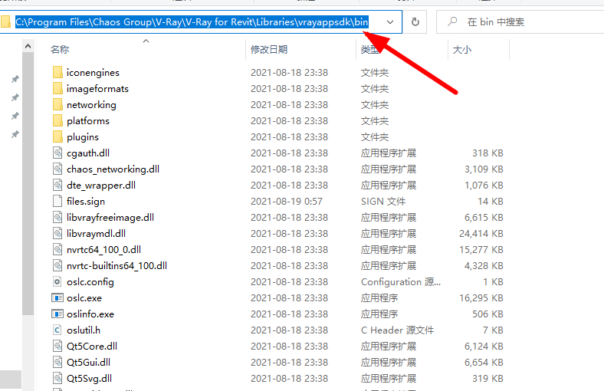Click the Qt5Svg.dll file icon
The width and height of the screenshot is (604, 391).
point(57,378)
